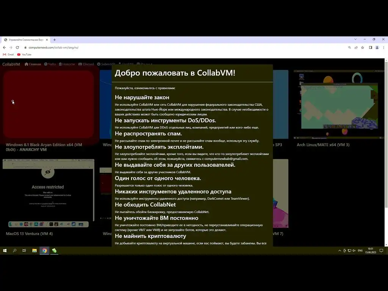Open the MacOS 13 Ventura VM thumbnail

tap(48, 193)
